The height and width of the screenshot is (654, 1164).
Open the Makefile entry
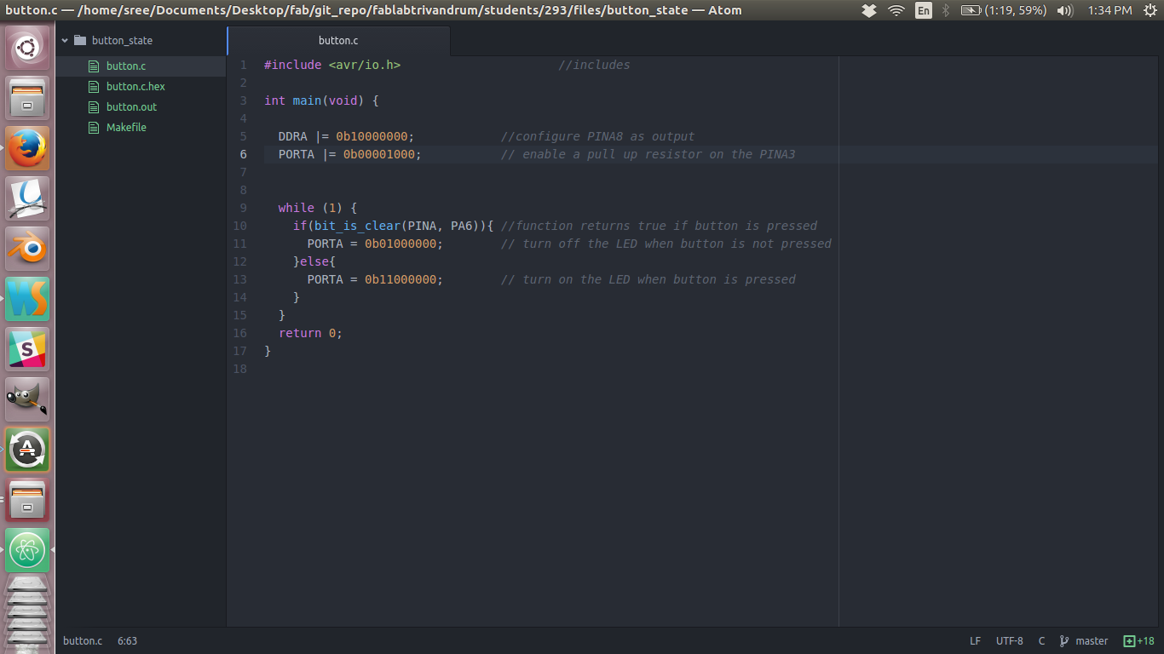coord(126,127)
